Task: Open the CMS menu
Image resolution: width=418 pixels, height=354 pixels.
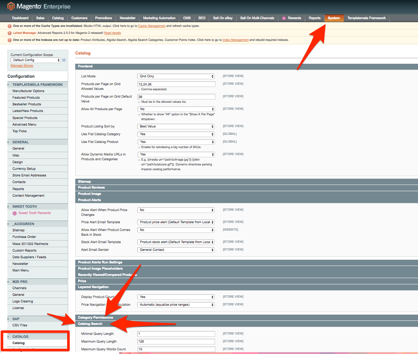Action: pyautogui.click(x=187, y=18)
